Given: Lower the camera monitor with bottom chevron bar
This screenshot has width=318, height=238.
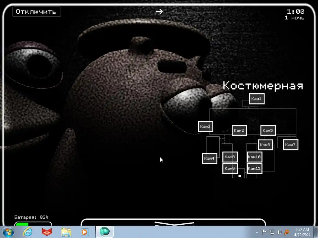Looking at the screenshot, I should 173,222.
